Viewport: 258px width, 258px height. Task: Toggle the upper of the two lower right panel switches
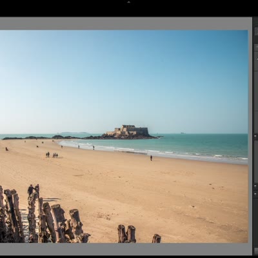coord(255,185)
